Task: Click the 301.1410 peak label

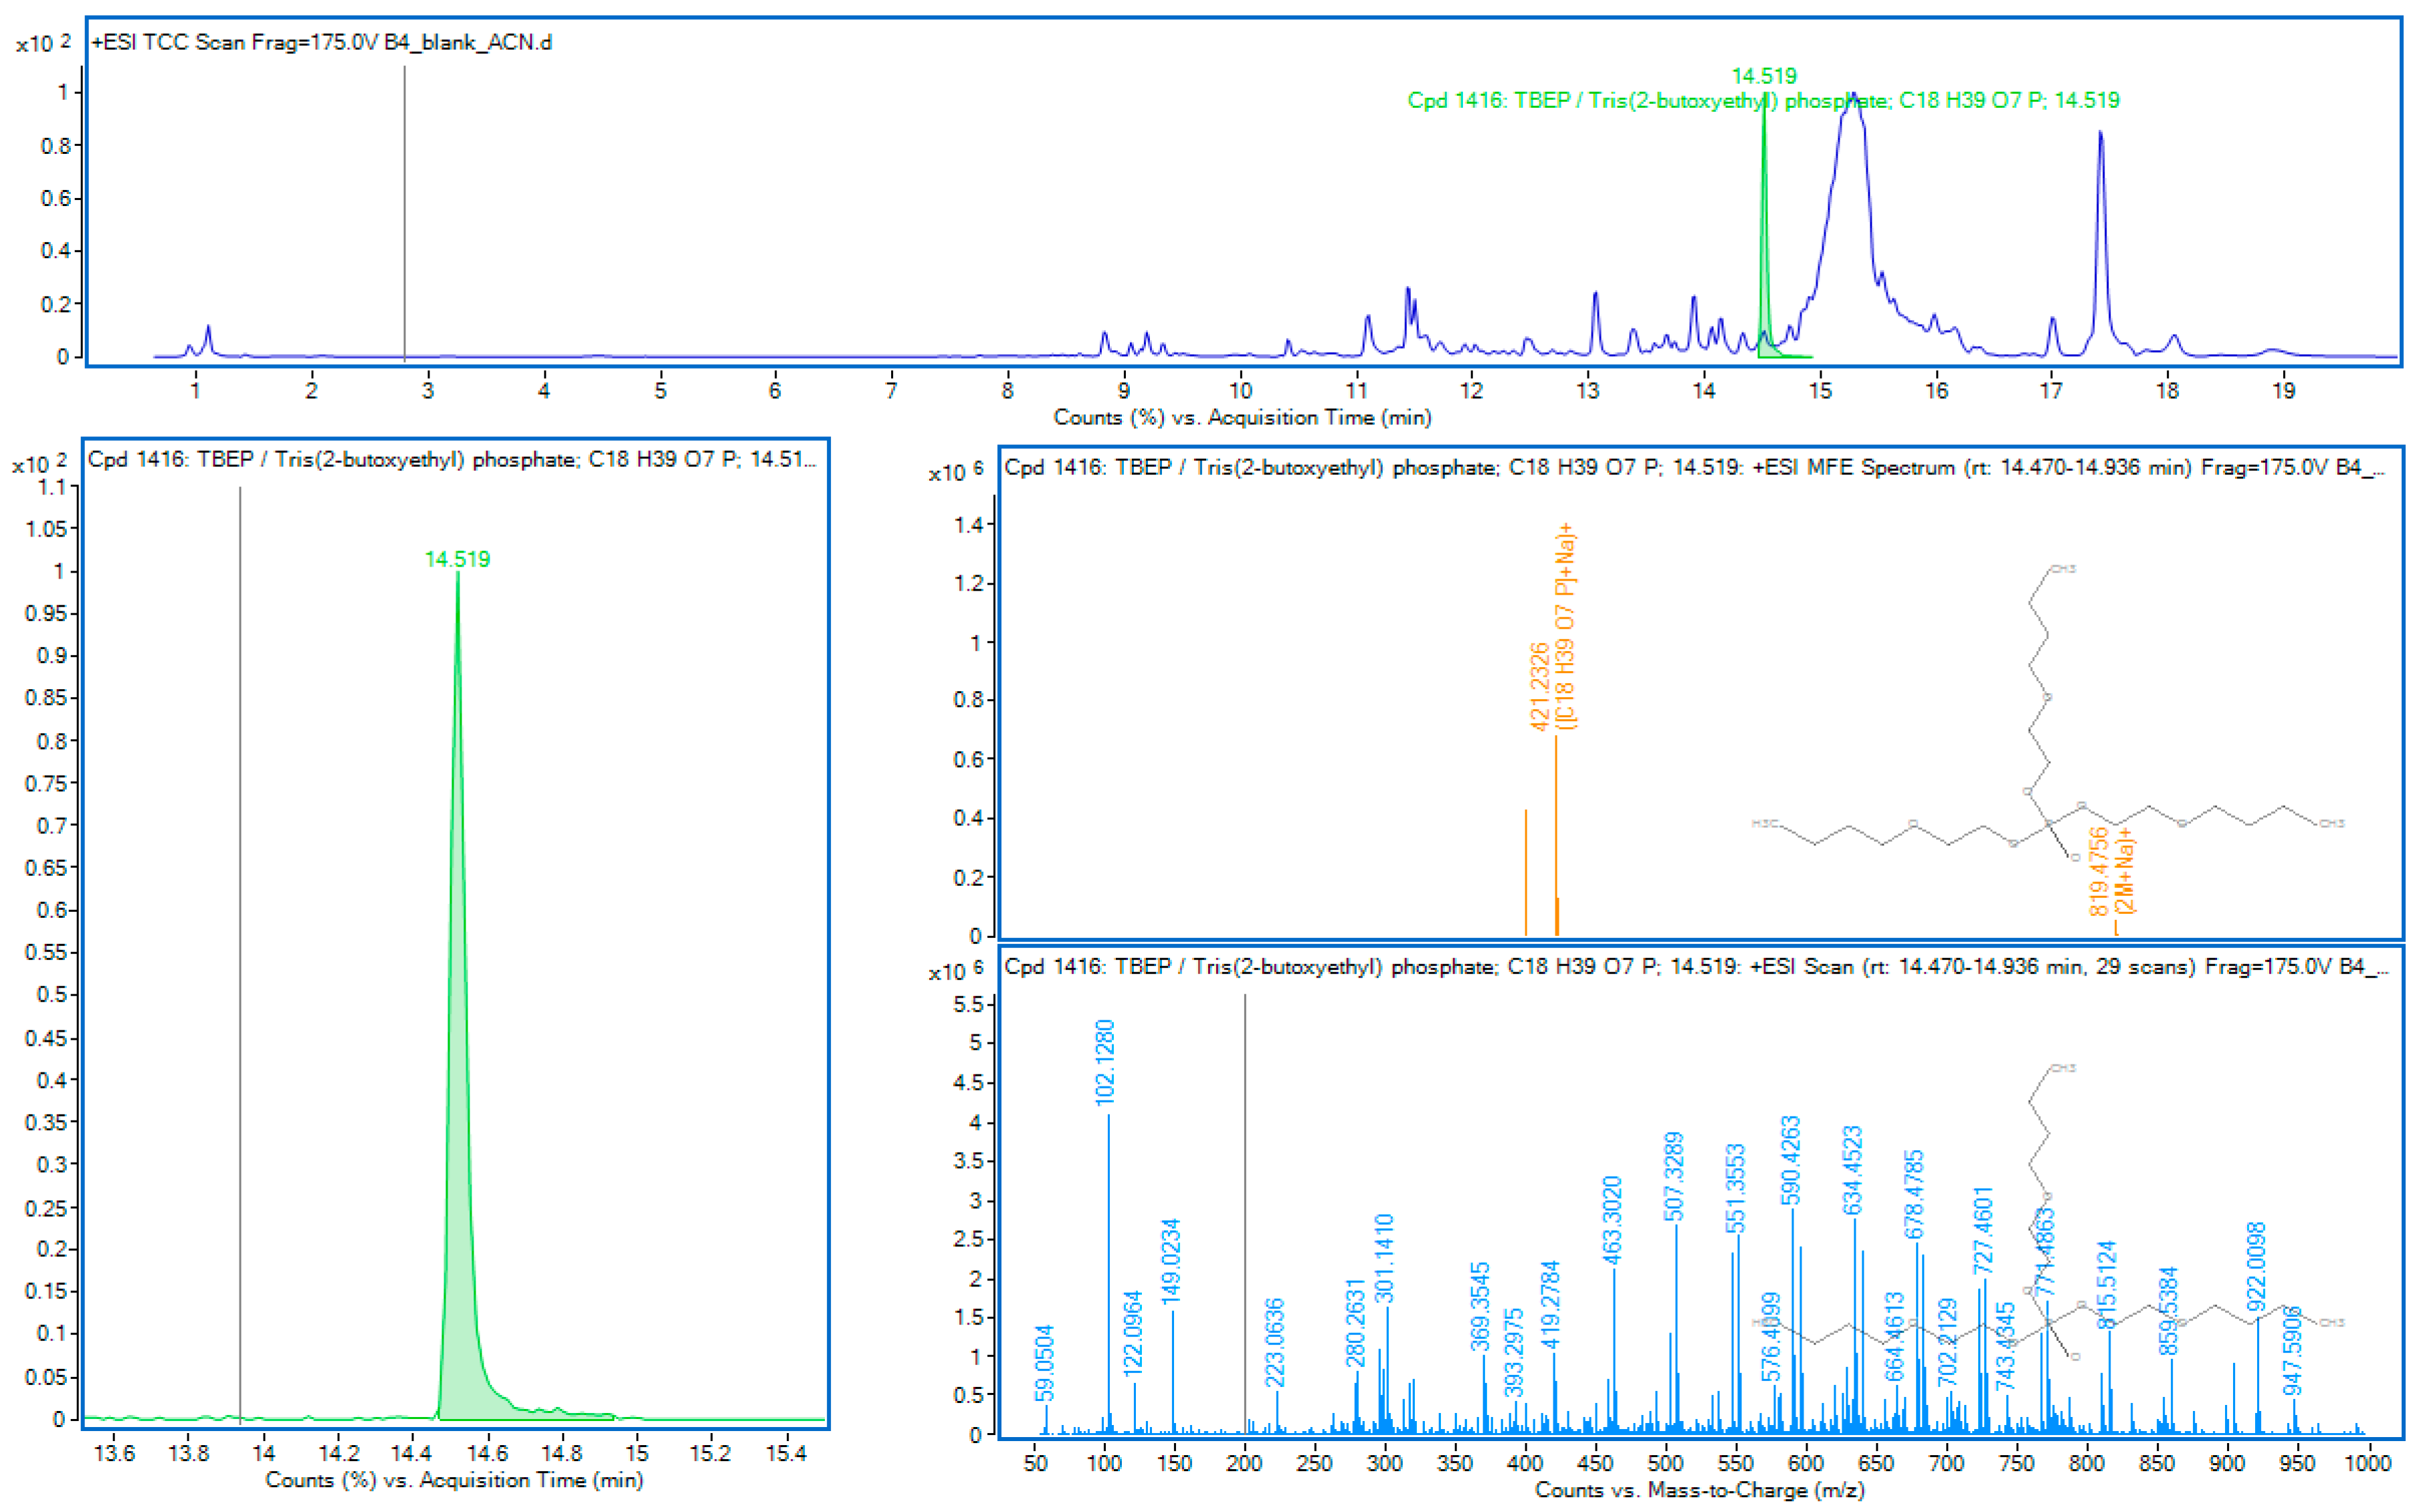Action: (1384, 1258)
